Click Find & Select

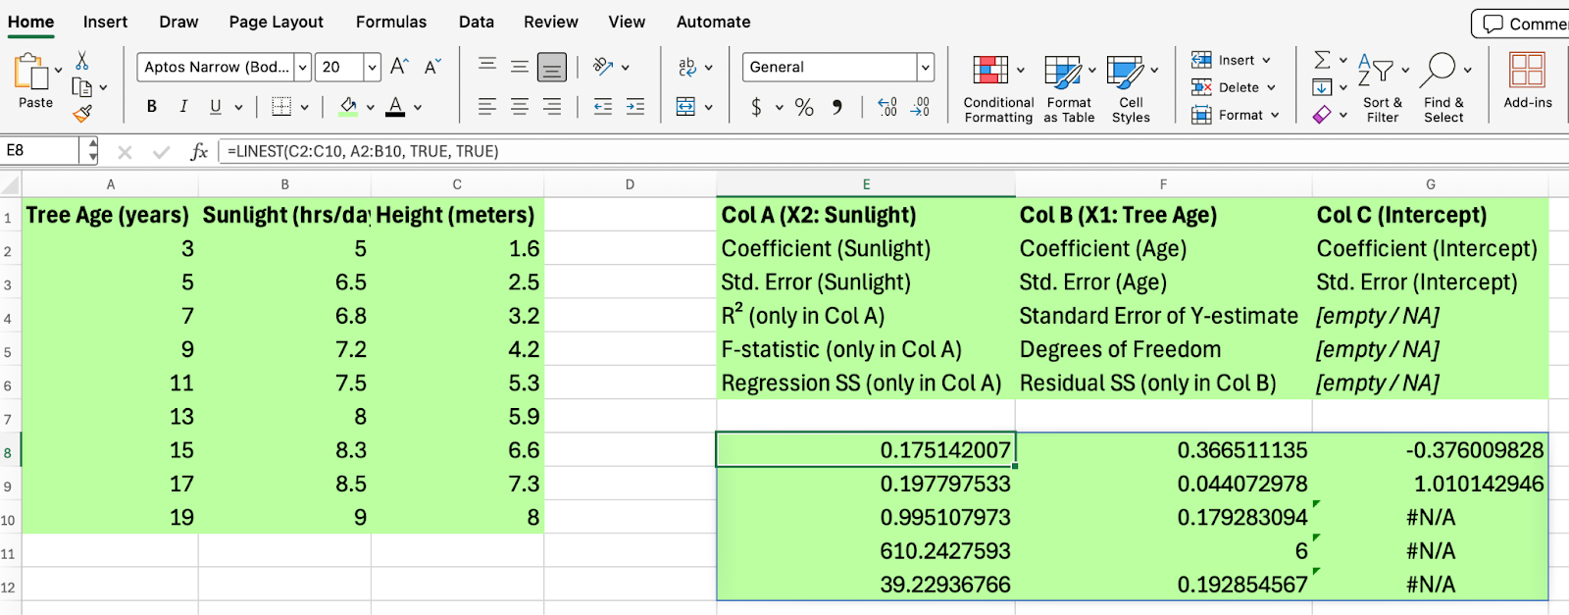pos(1443,89)
